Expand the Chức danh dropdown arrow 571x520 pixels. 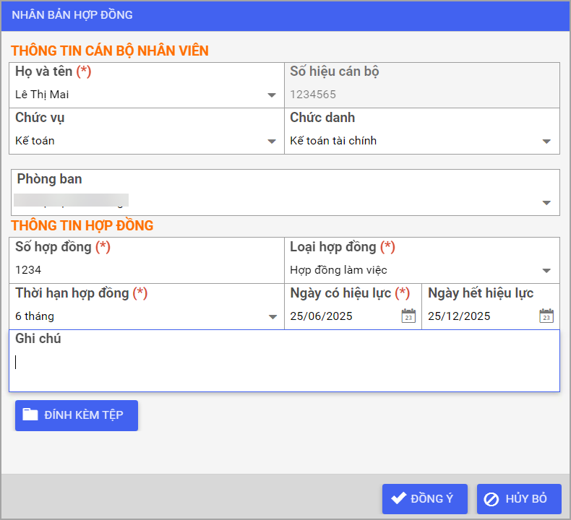[547, 141]
